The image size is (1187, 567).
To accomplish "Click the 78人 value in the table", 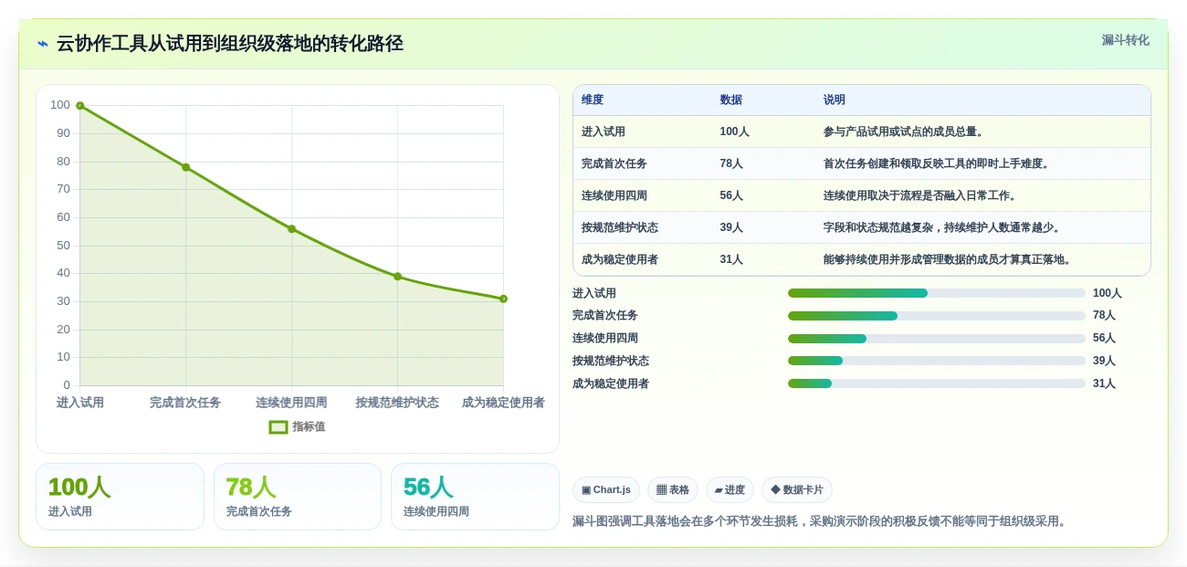I will coord(731,163).
